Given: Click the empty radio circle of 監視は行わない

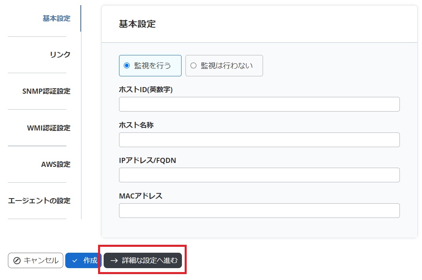Looking at the screenshot, I should [194, 65].
